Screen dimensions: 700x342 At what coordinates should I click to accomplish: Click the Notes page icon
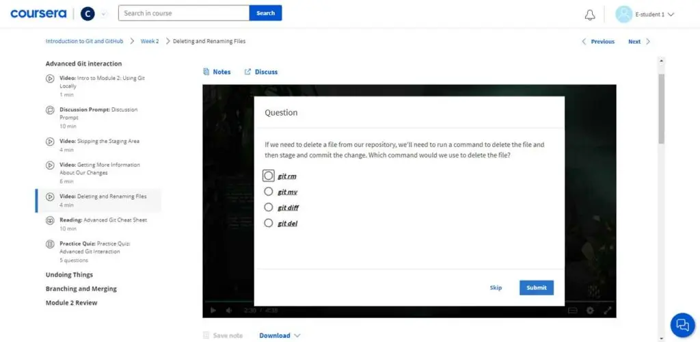click(x=206, y=72)
